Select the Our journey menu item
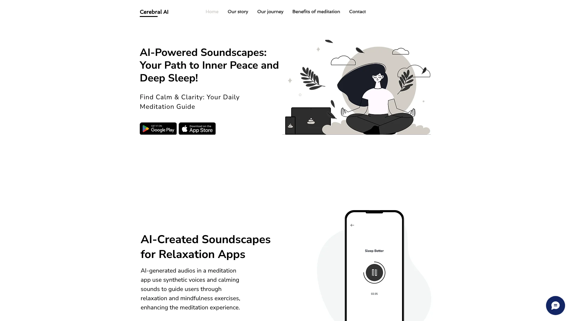571x321 pixels. [x=270, y=11]
